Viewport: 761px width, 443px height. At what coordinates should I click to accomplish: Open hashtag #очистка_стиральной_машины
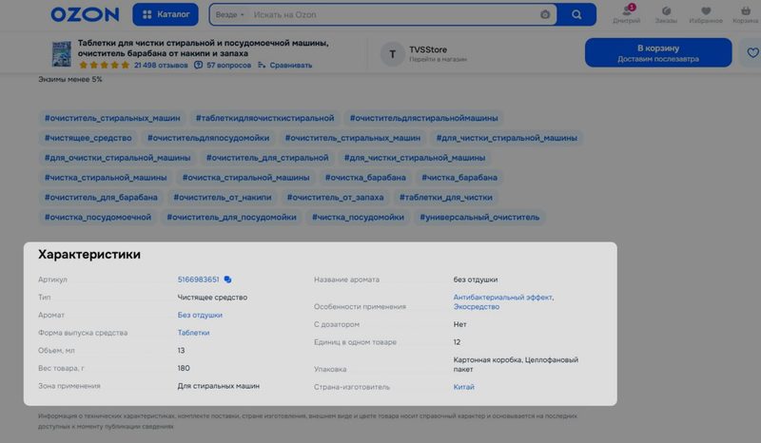coord(246,178)
